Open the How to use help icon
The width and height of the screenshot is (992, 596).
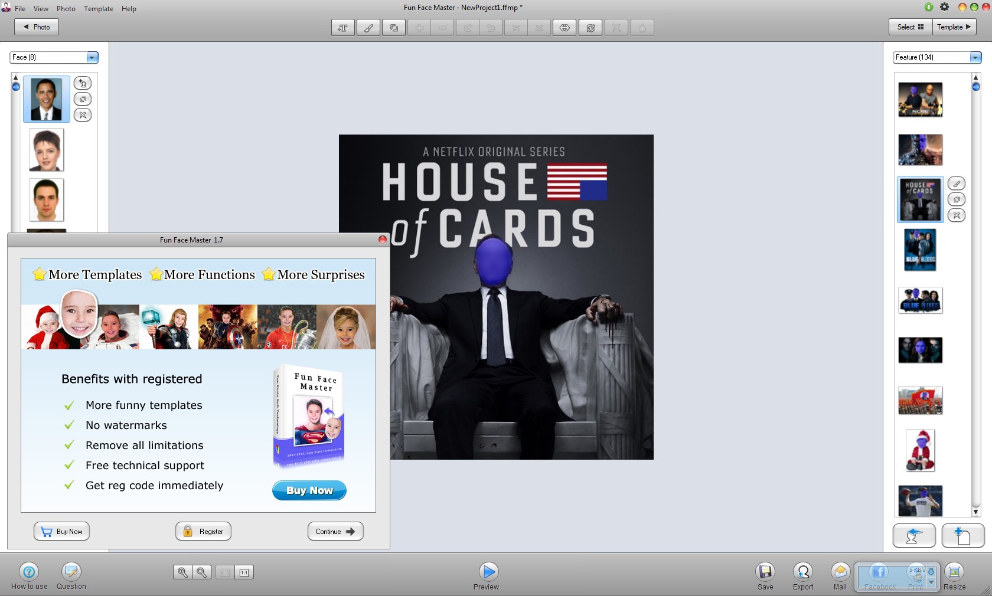(x=29, y=571)
